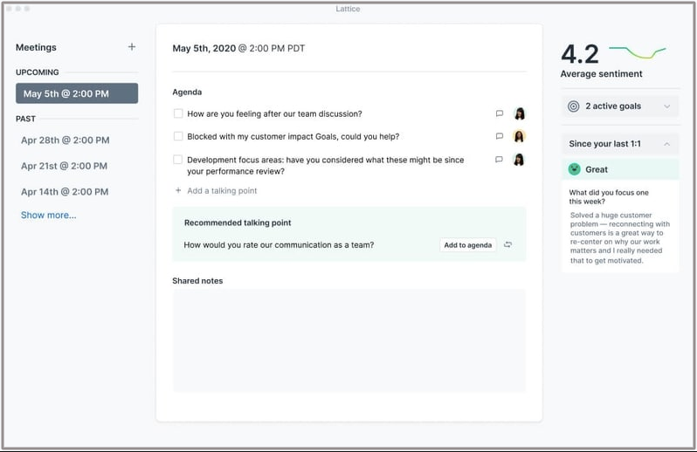The height and width of the screenshot is (452, 697).
Task: Open past meeting Apr 21st @ 2:00 PM
Action: [64, 166]
